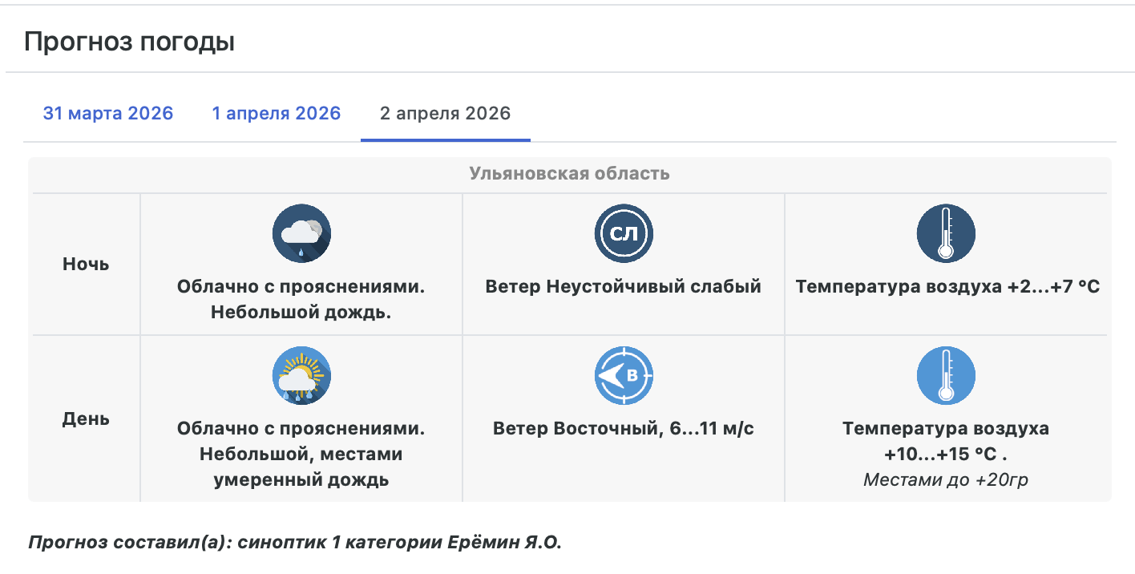Viewport: 1135px width, 574px height.
Task: Click "Ветер Неустойчивый слабый" text
Action: click(623, 286)
